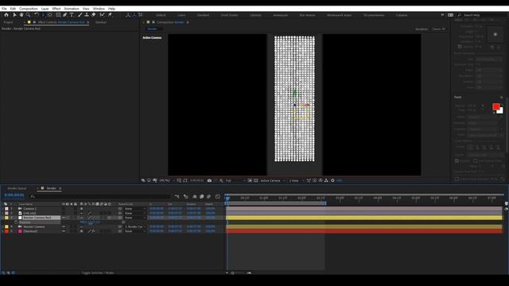This screenshot has height=286, width=509.
Task: Select the Puppet Pin tool
Action: pos(110,15)
